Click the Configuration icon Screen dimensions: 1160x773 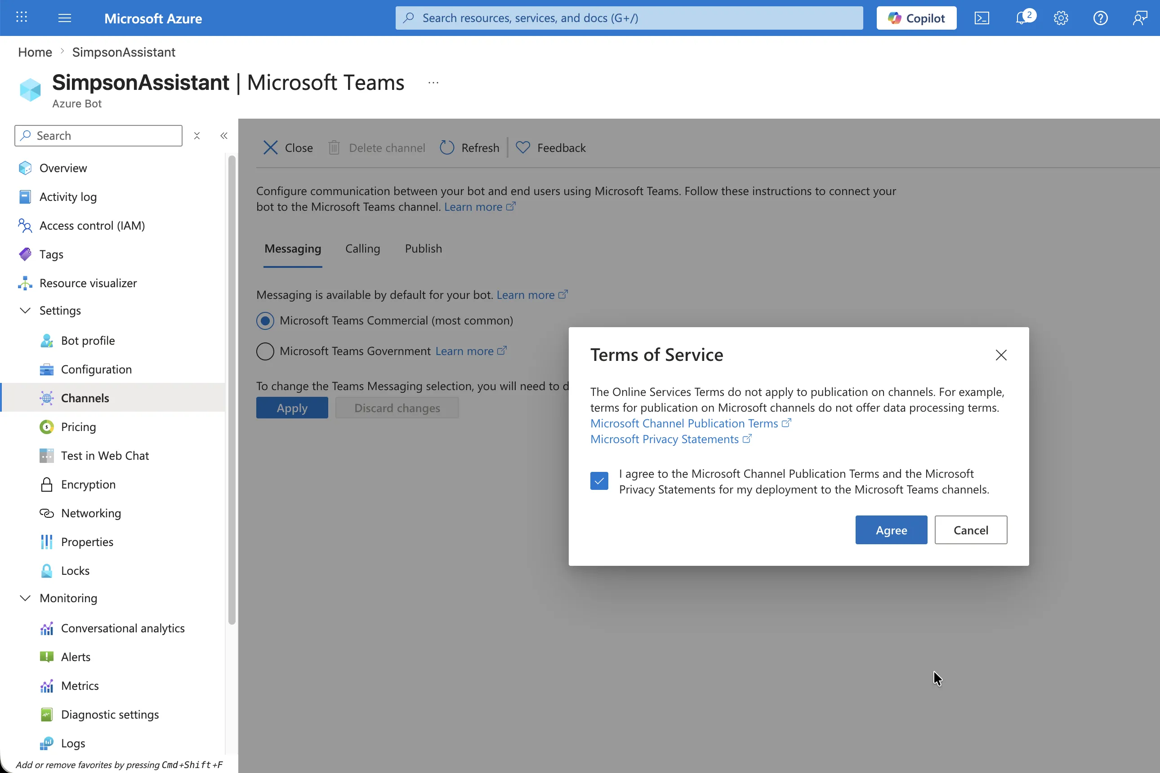pyautogui.click(x=46, y=369)
